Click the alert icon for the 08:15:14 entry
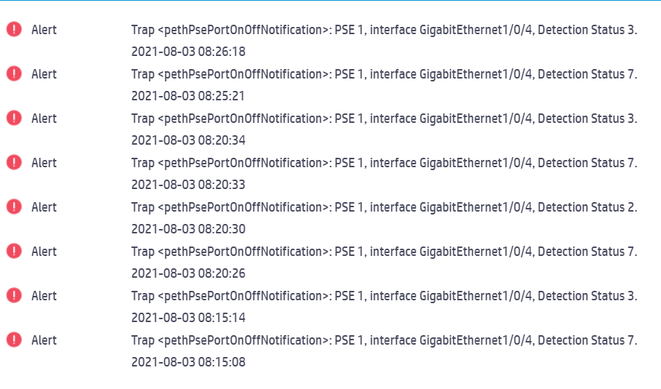This screenshot has width=661, height=389. pos(14,296)
